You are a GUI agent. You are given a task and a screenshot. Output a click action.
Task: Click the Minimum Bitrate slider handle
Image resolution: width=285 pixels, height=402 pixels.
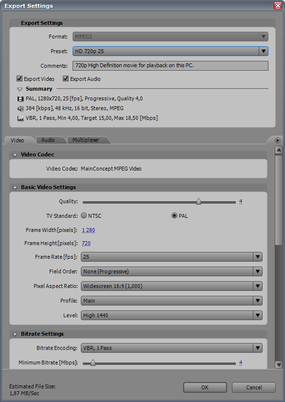click(93, 363)
